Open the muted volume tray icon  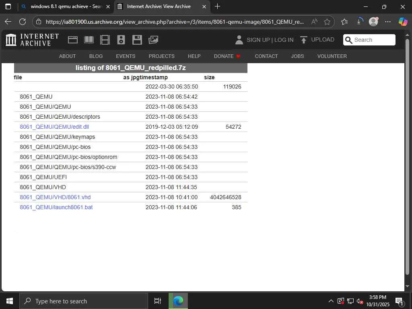[x=359, y=301]
